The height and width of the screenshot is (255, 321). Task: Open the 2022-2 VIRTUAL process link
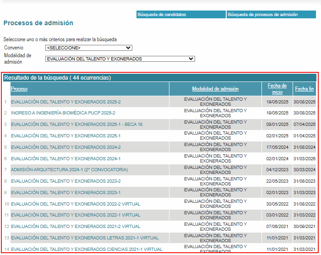click(76, 204)
